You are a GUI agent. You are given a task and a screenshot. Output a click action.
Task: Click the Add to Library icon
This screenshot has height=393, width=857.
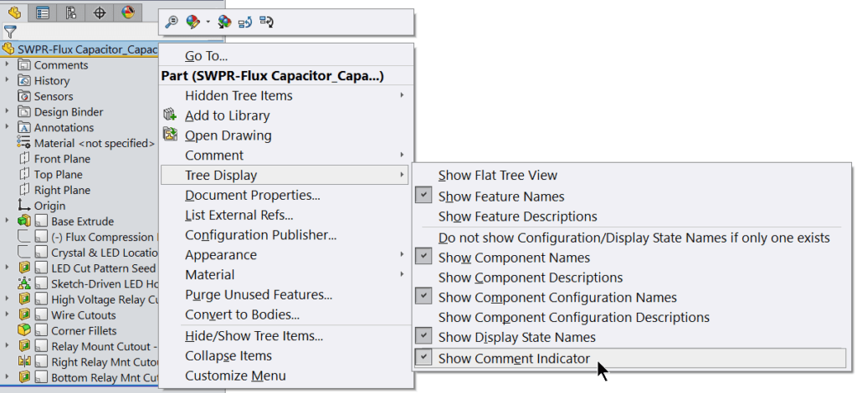pyautogui.click(x=171, y=115)
